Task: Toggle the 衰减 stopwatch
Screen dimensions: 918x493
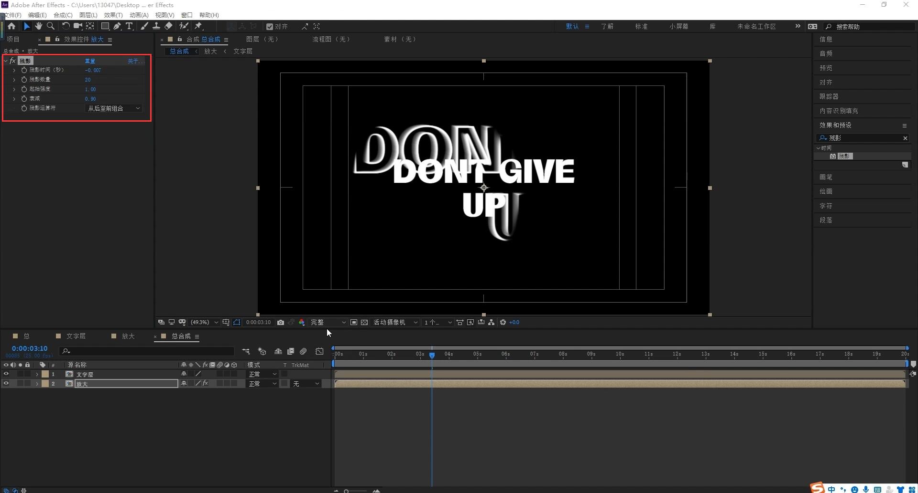Action: [24, 99]
